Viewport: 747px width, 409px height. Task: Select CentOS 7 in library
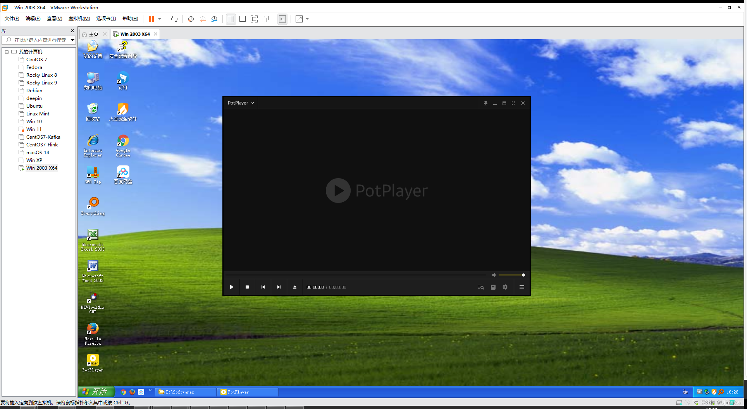pyautogui.click(x=36, y=60)
